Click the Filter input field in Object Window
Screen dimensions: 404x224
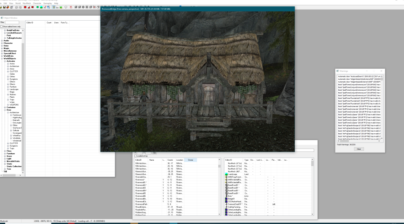point(12,22)
